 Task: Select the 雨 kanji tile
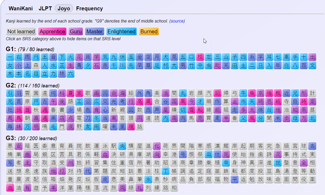[x=27, y=57]
